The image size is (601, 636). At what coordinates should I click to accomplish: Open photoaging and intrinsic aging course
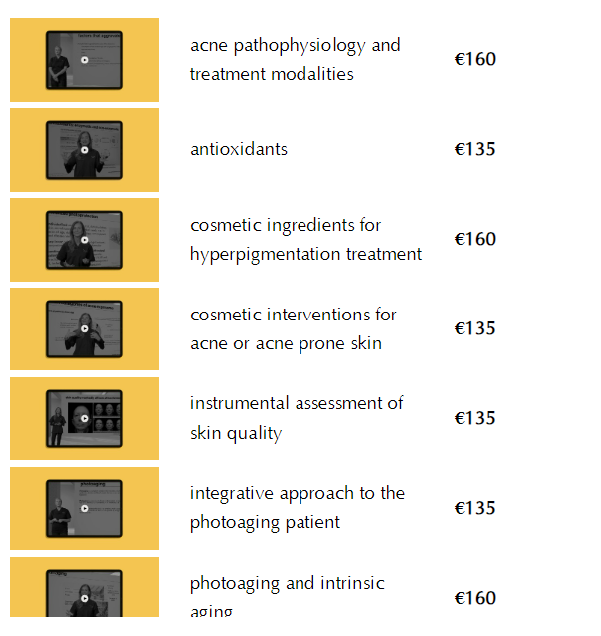click(287, 584)
